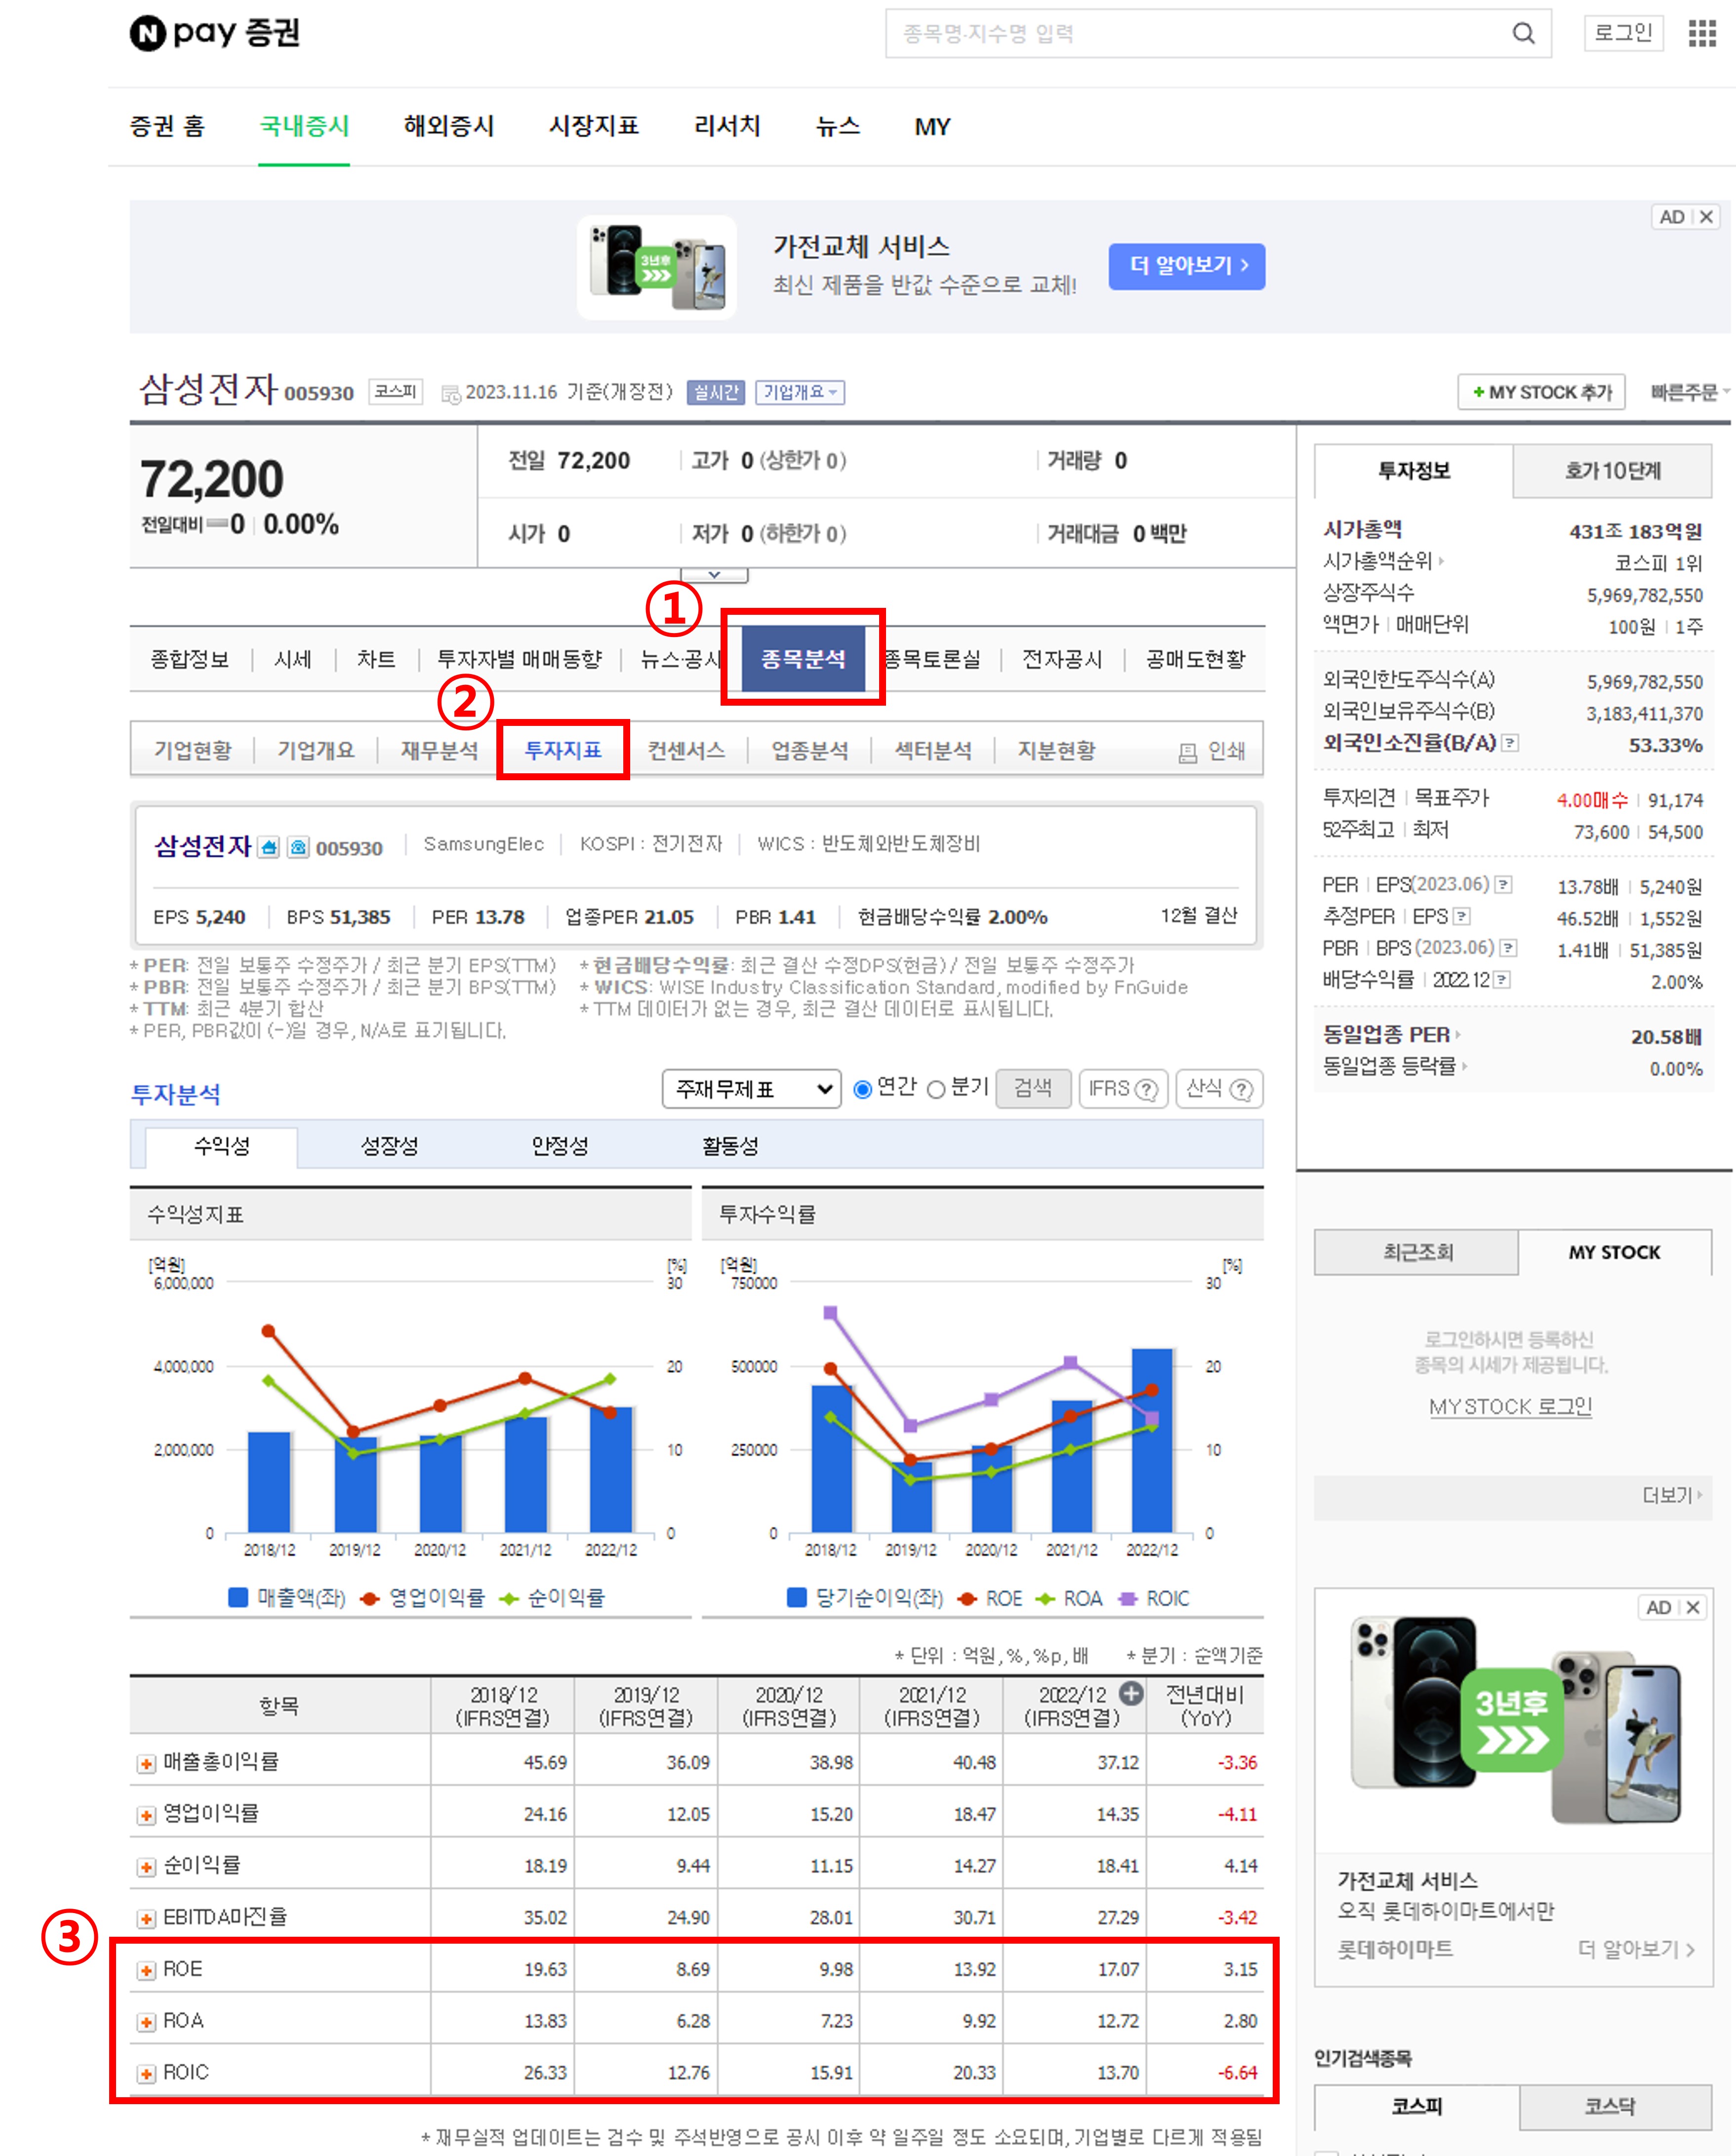Open the apps grid icon
This screenshot has height=2156, width=1736.
1701,34
